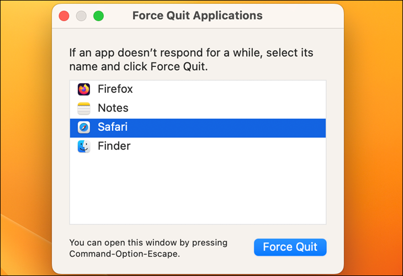This screenshot has width=403, height=276.
Task: Click empty space below Finder in app list
Action: click(x=198, y=190)
